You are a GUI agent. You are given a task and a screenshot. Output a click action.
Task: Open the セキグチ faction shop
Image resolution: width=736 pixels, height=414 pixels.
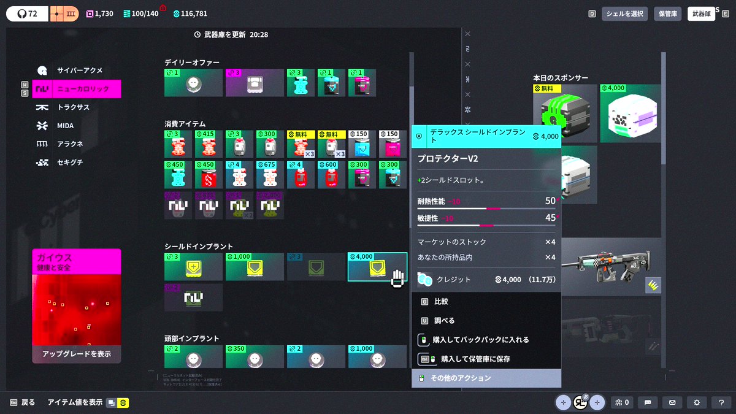[x=77, y=163]
